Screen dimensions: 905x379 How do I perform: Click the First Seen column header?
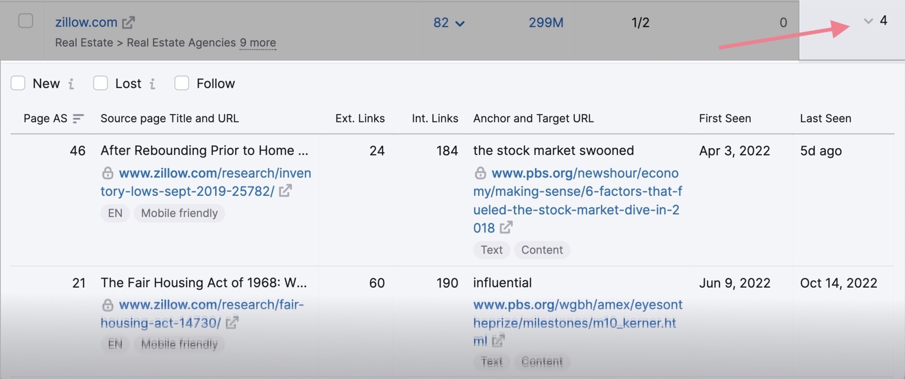coord(725,119)
